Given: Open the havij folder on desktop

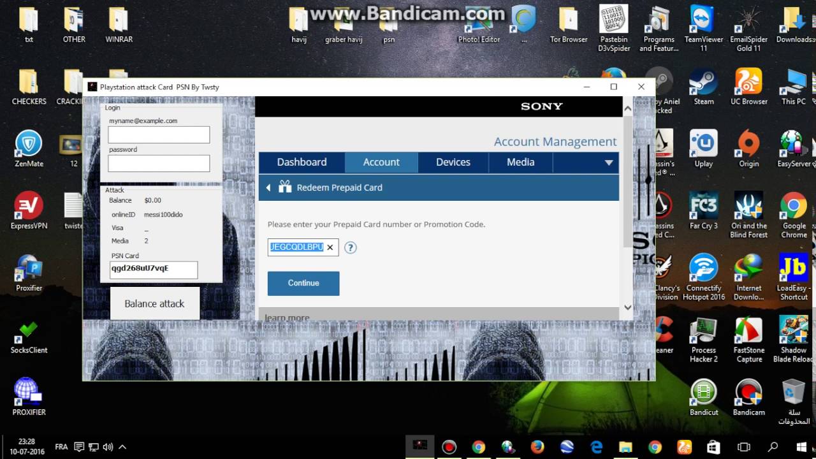Looking at the screenshot, I should click(x=298, y=25).
